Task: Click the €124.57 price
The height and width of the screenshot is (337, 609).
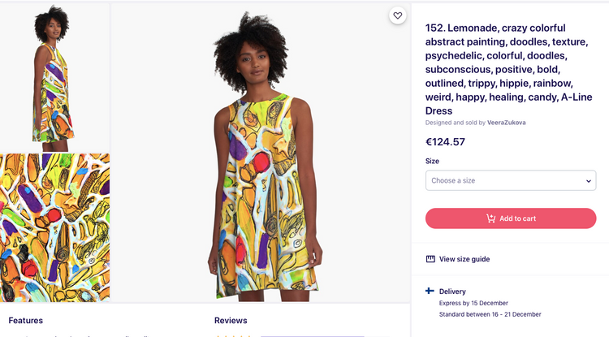Action: click(445, 142)
